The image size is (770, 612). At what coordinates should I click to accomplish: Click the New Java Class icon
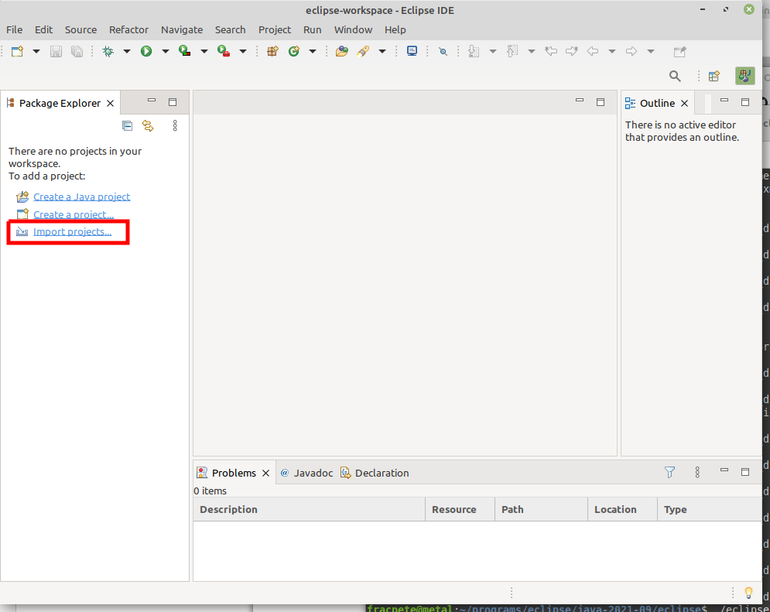pos(294,52)
